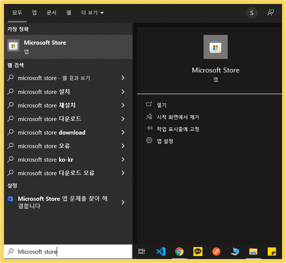Viewport: 286px width, 263px height.
Task: Click search icon beside '웹 결과 보기' suggestion
Action: [x=11, y=78]
